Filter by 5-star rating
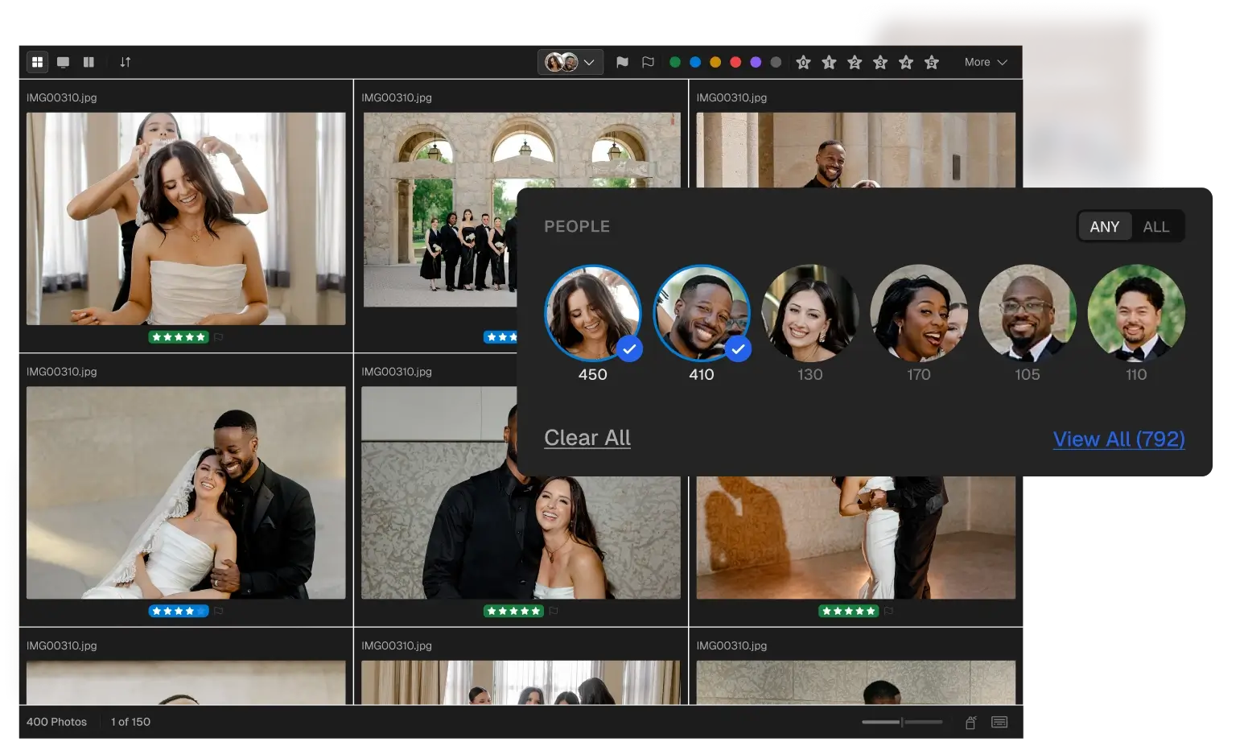The width and height of the screenshot is (1248, 742). [932, 62]
